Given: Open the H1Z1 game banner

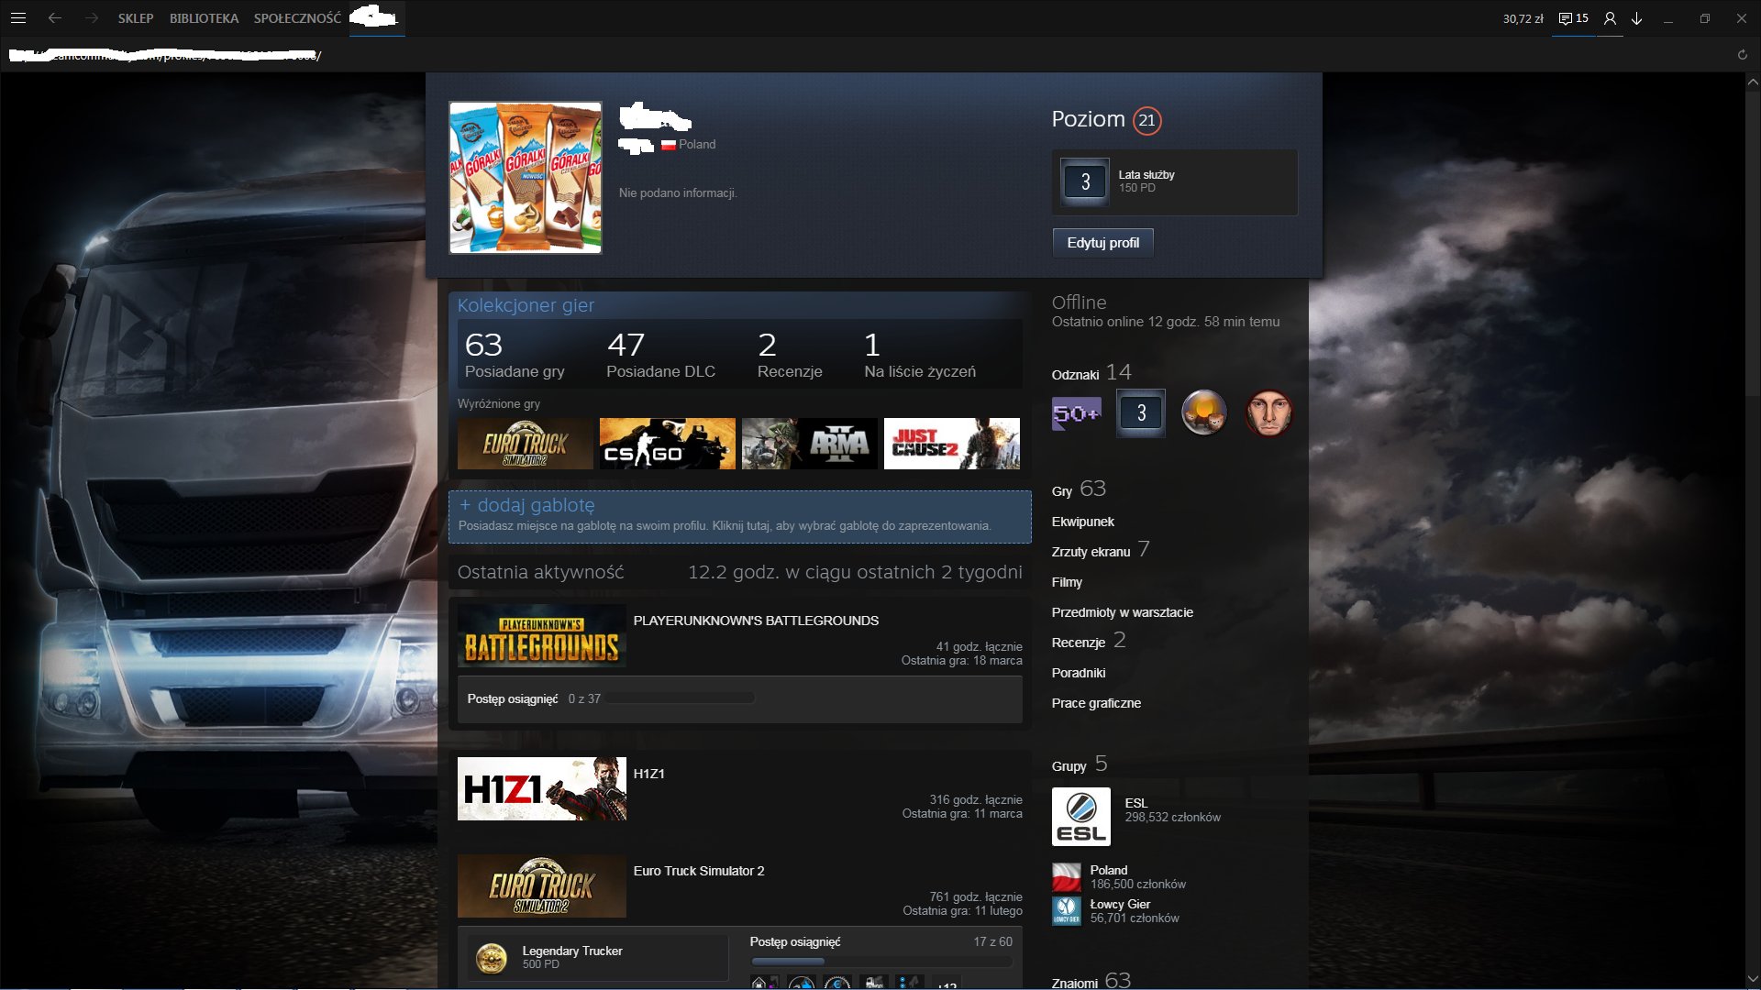Looking at the screenshot, I should 542,789.
